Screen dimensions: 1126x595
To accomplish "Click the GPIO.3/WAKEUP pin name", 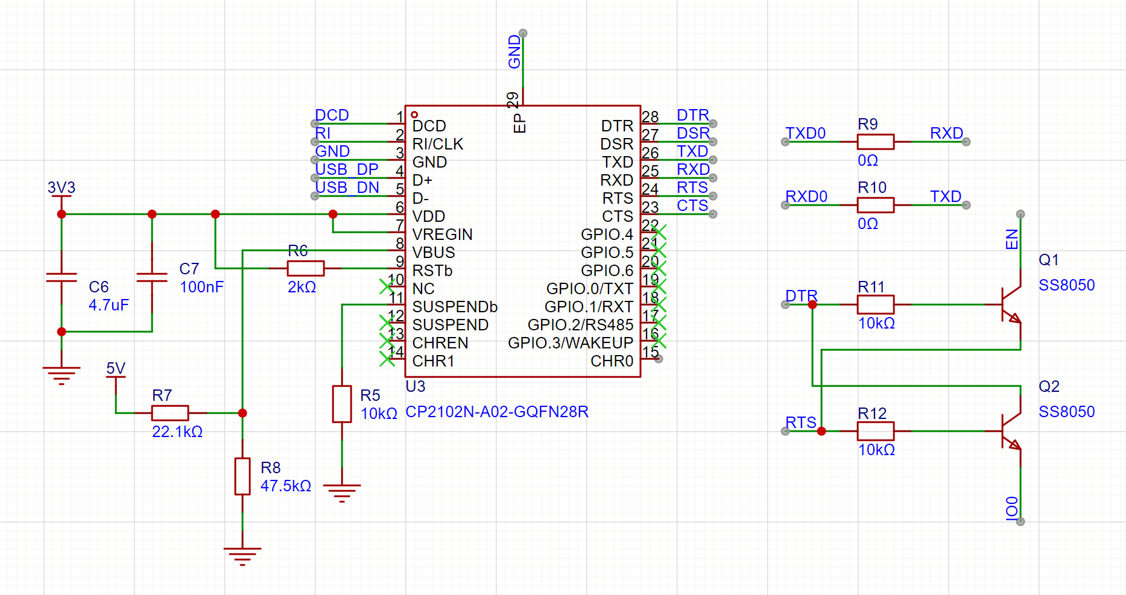I will (x=571, y=343).
